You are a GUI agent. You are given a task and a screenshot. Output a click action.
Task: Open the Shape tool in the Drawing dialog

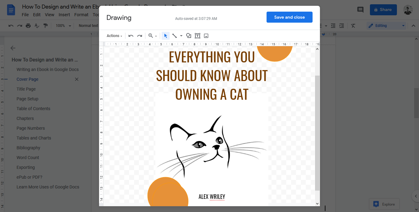pyautogui.click(x=189, y=36)
